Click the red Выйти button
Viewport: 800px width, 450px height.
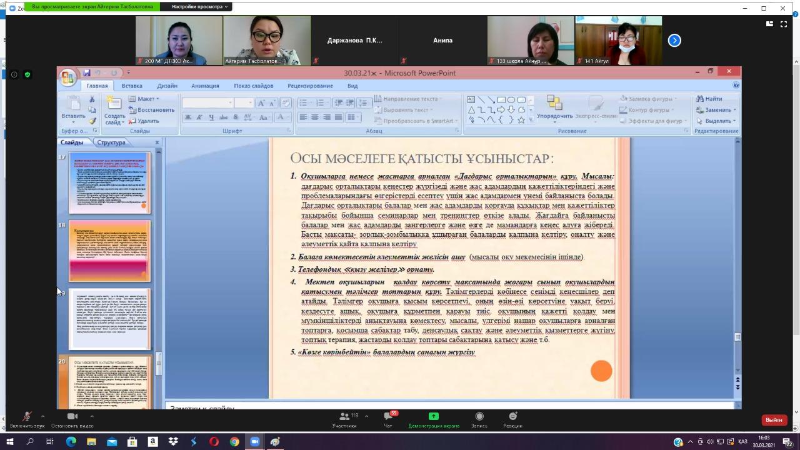click(774, 420)
